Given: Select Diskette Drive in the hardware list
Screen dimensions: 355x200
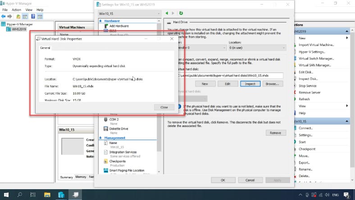Looking at the screenshot, I should pyautogui.click(x=118, y=129).
